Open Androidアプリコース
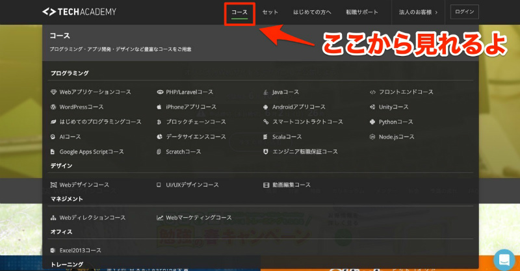The image size is (520, 271). click(299, 107)
